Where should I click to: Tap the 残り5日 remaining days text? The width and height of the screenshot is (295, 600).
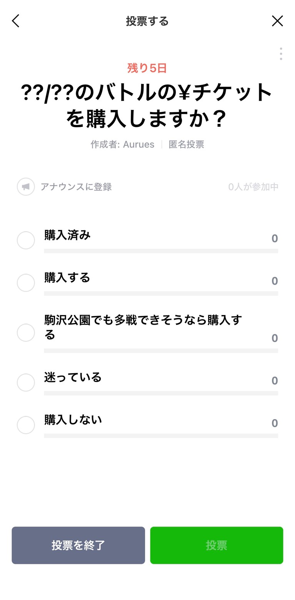pos(147,68)
